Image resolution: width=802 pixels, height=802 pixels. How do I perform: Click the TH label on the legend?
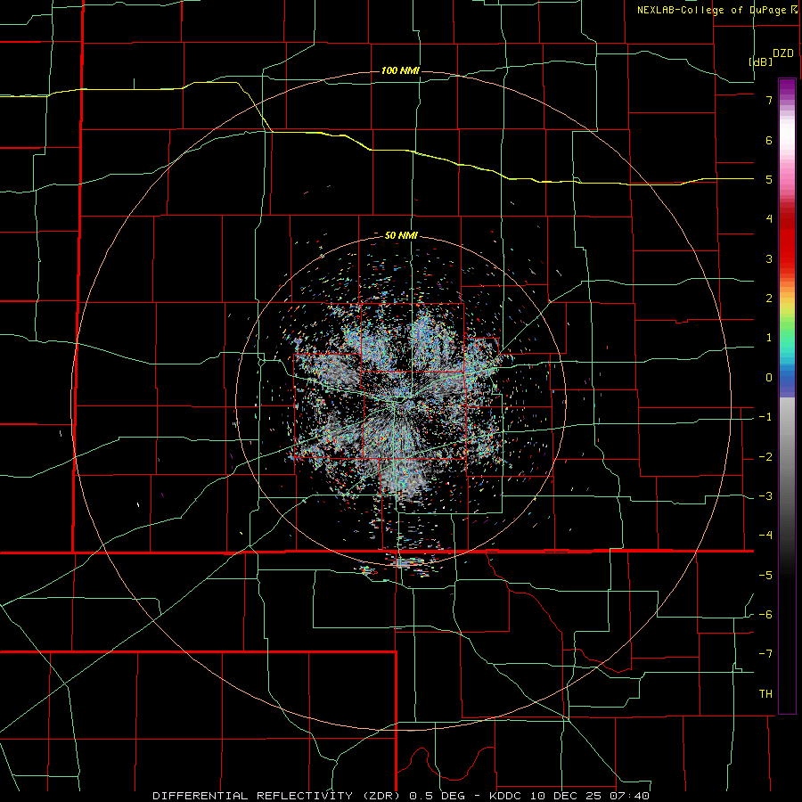tap(765, 694)
